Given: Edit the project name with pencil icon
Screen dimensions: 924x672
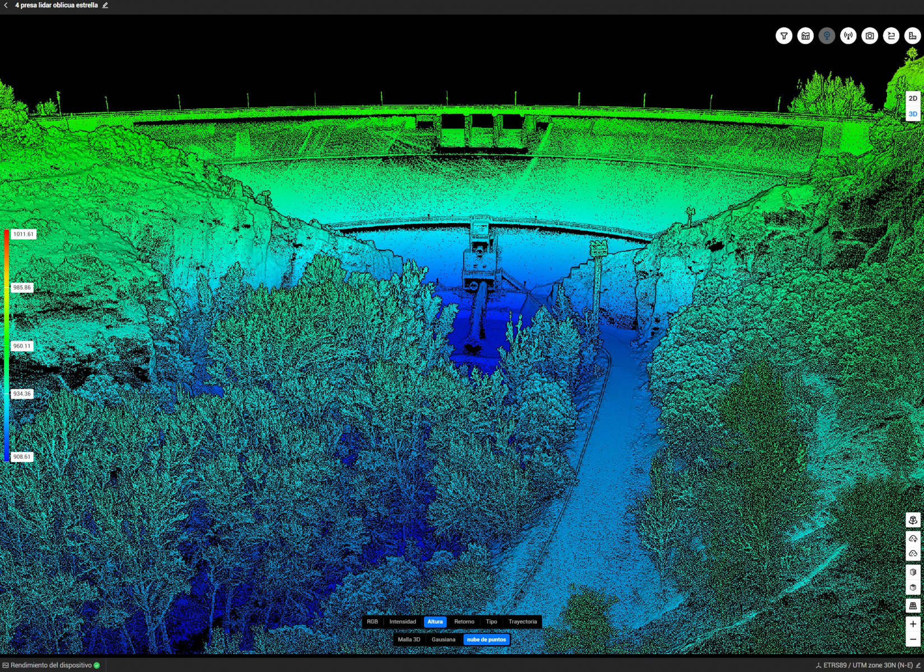Looking at the screenshot, I should pyautogui.click(x=105, y=5).
